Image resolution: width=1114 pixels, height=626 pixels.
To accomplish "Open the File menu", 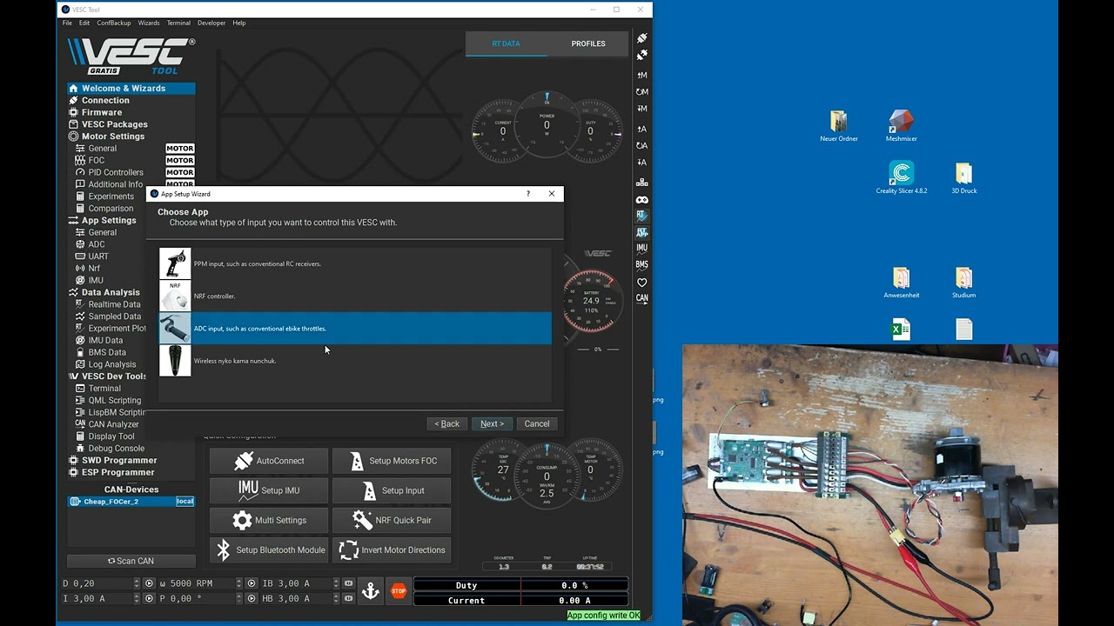I will 67,23.
